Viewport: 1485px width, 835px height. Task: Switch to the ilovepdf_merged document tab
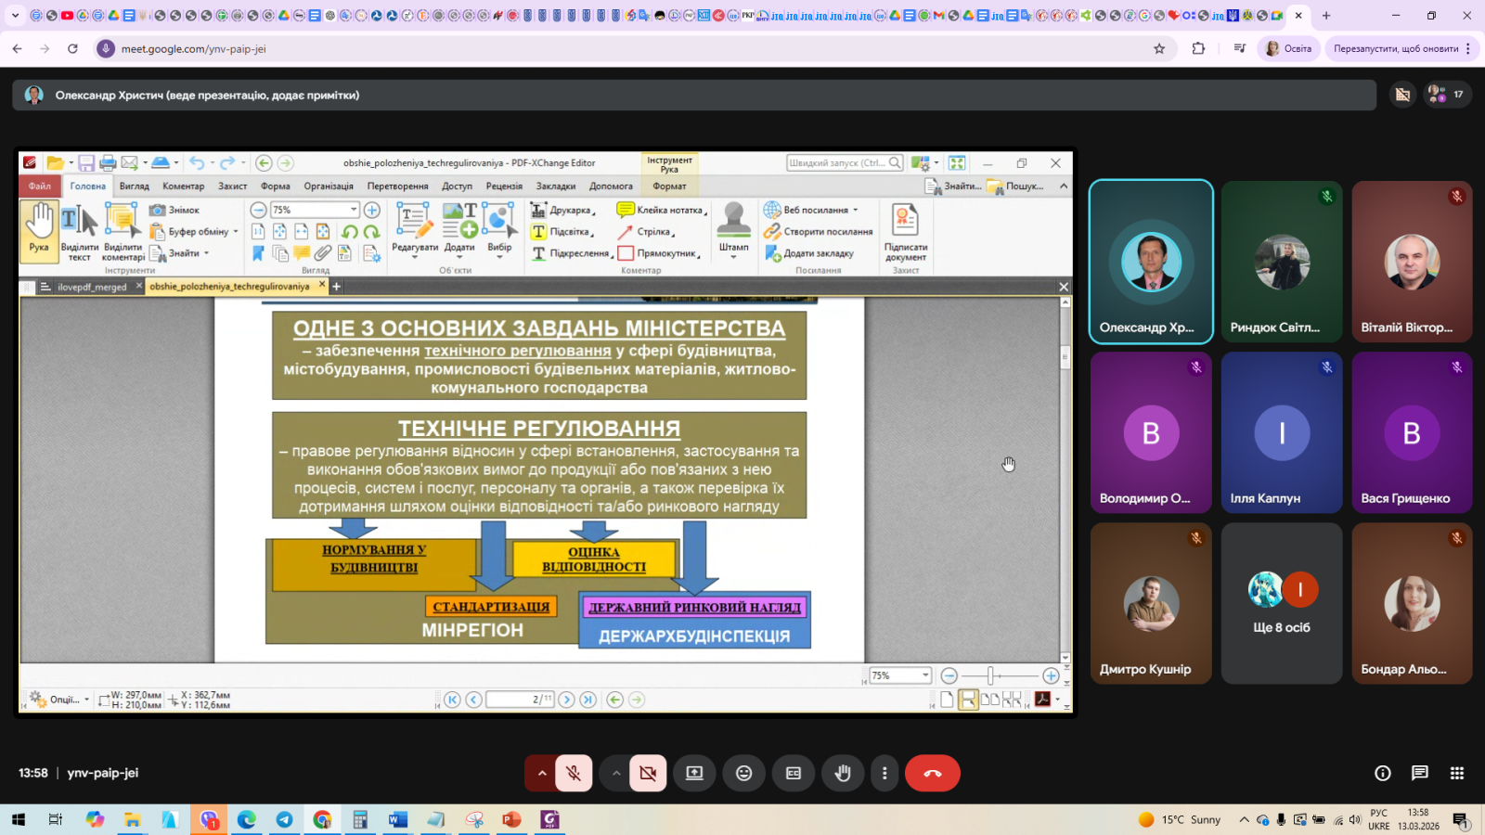click(92, 287)
